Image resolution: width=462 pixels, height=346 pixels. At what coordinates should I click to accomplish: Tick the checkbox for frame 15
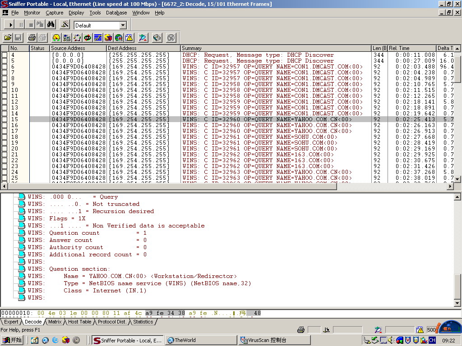pyautogui.click(x=5, y=119)
